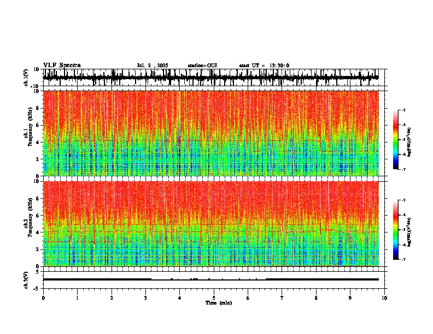Click the ch.1 voltage waveform trace panel

[x=215, y=77]
